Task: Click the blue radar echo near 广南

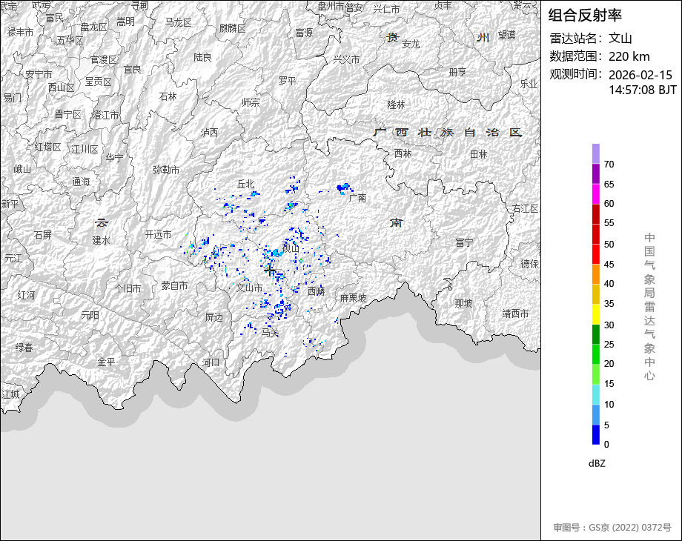Action: pos(343,187)
